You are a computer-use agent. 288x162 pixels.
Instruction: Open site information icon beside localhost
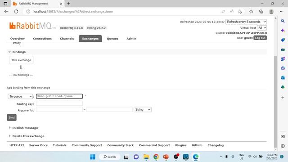pyautogui.click(x=28, y=11)
